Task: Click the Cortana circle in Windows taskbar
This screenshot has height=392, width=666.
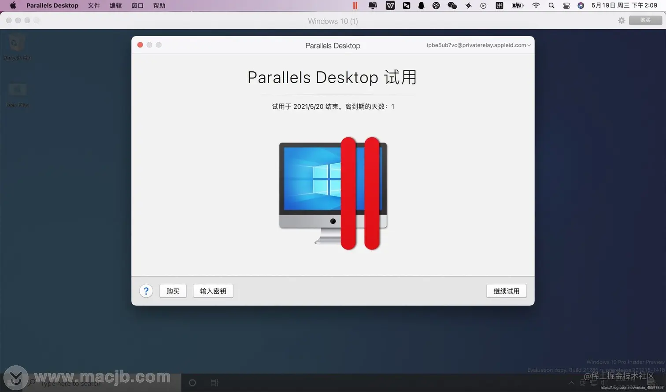Action: click(192, 383)
